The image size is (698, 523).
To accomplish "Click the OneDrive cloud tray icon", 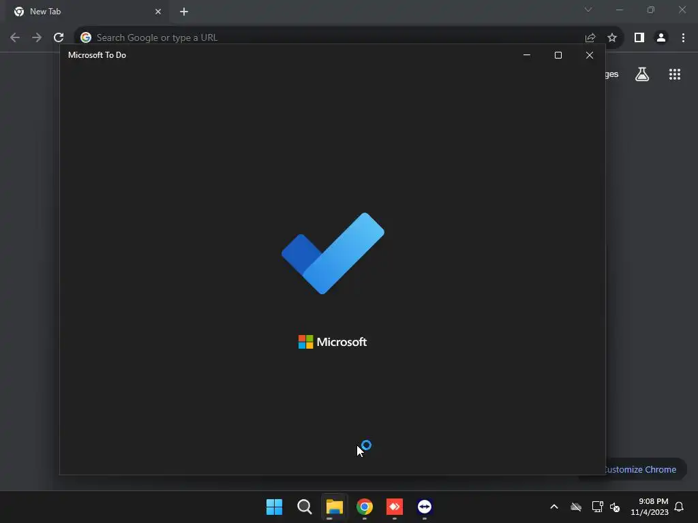I will (x=576, y=507).
